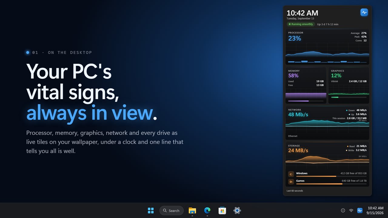Click the "Your PC's" headline line
Screen dimensions: 388x218
coord(69,72)
